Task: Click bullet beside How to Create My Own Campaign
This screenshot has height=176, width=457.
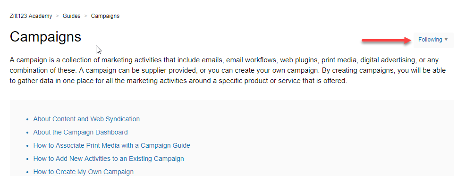Action: click(x=27, y=173)
